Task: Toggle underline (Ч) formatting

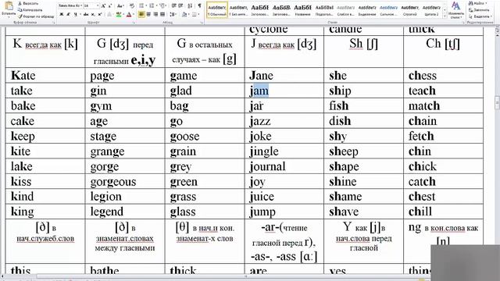Action: 75,14
